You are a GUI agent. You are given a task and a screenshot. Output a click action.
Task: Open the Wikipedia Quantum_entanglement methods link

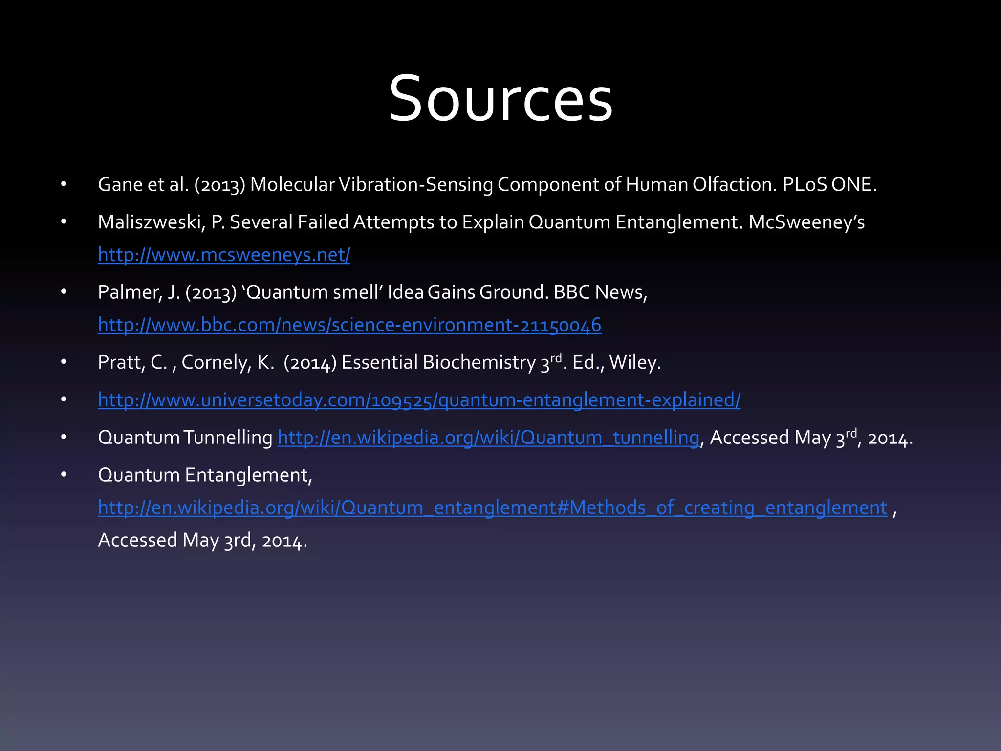[x=492, y=508]
